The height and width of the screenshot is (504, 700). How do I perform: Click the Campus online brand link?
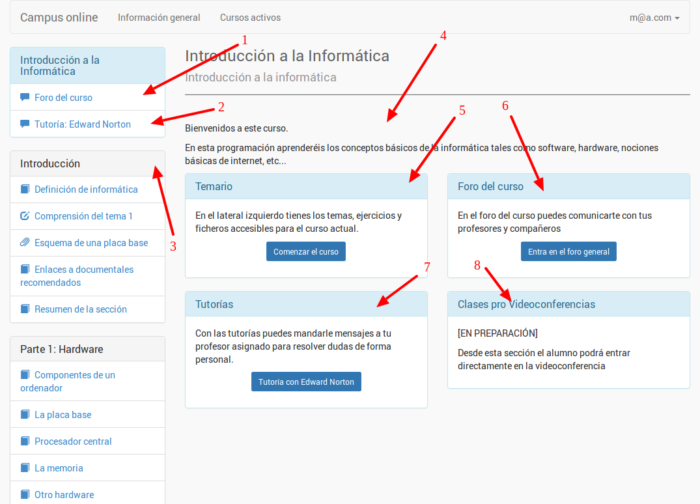click(59, 18)
